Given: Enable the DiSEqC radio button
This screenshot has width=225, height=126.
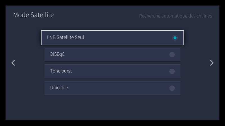Looking at the screenshot, I should 172,55.
